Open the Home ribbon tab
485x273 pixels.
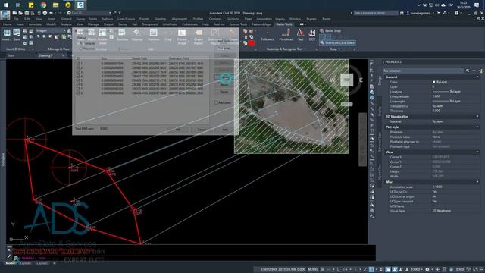coord(8,24)
